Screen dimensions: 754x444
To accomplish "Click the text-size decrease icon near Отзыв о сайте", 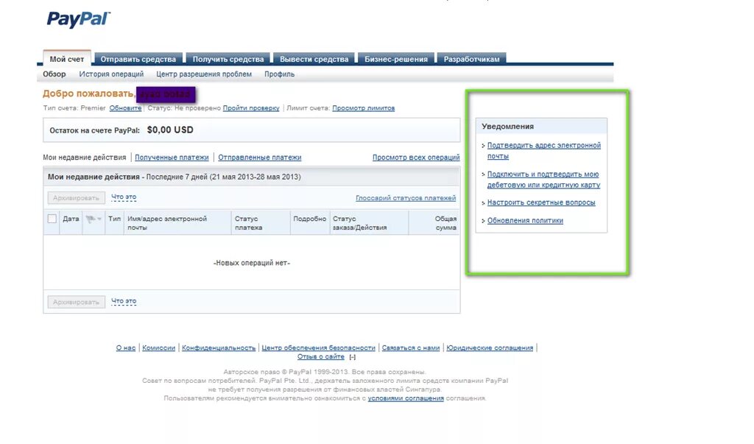I will tap(352, 356).
